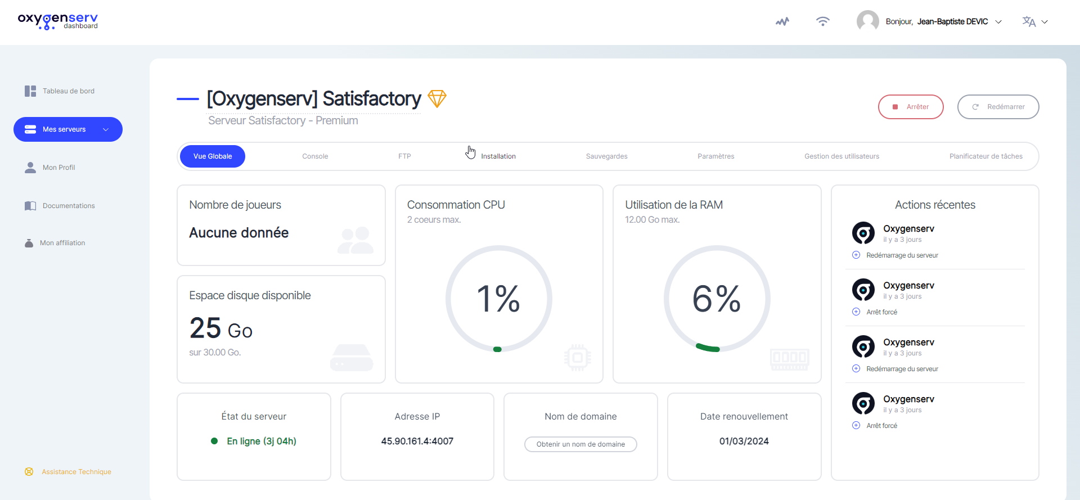
Task: Click the premium diamond icon by server title
Action: pyautogui.click(x=437, y=98)
